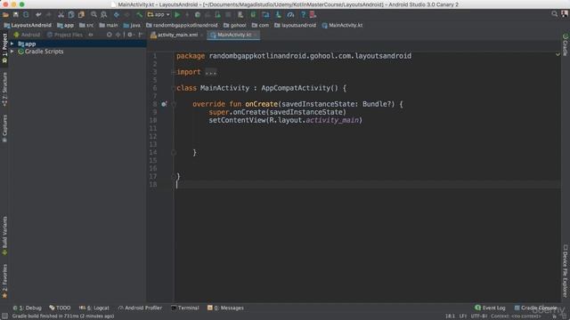The width and height of the screenshot is (570, 320).
Task: Open the app run configuration dropdown
Action: point(159,15)
